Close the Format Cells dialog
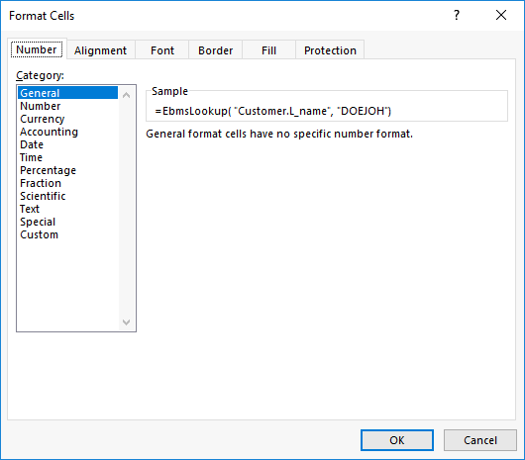Viewport: 525px width, 460px height. (x=501, y=15)
